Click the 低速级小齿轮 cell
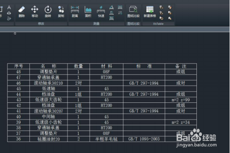The height and width of the screenshot is (153, 230). point(49,122)
